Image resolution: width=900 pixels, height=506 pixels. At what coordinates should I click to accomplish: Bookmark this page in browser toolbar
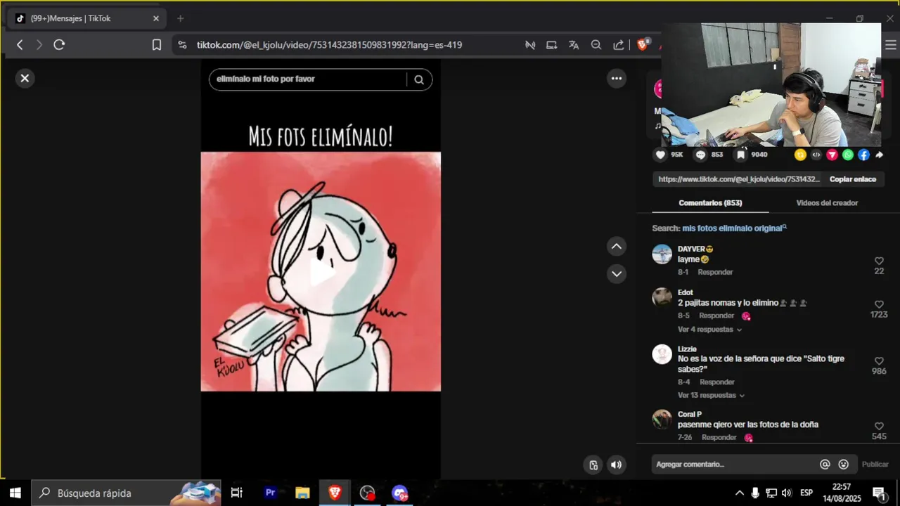click(157, 45)
